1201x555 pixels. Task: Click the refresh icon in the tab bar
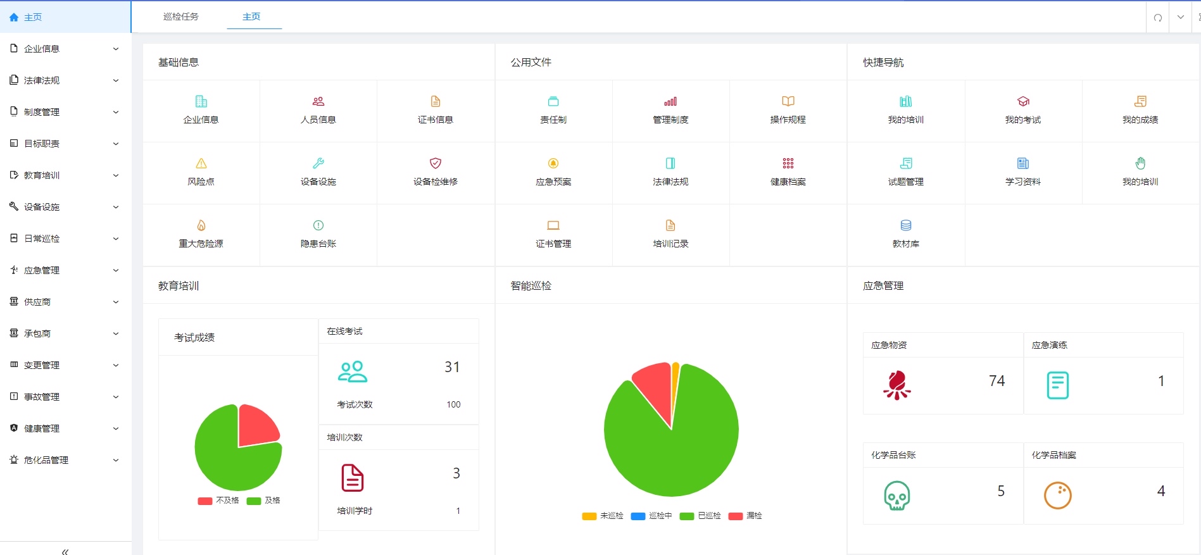pos(1158,18)
